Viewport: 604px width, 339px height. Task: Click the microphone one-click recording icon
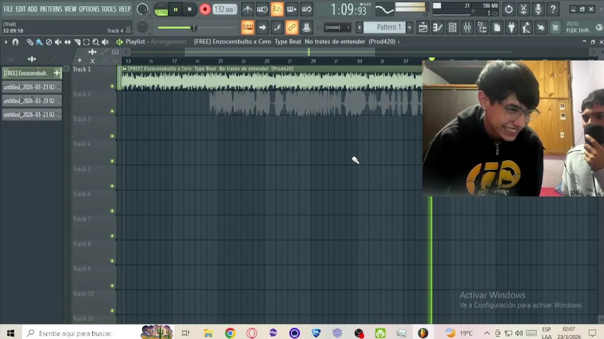(x=538, y=9)
